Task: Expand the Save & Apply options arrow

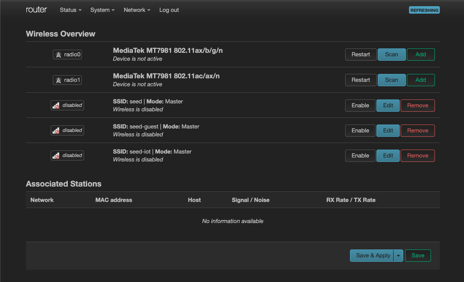Action: (398, 256)
